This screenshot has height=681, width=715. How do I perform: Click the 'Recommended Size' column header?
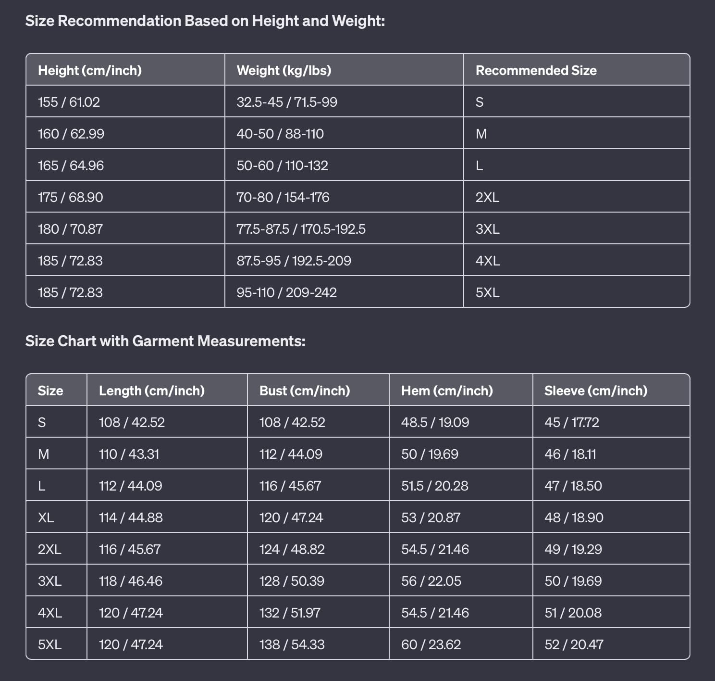click(536, 70)
